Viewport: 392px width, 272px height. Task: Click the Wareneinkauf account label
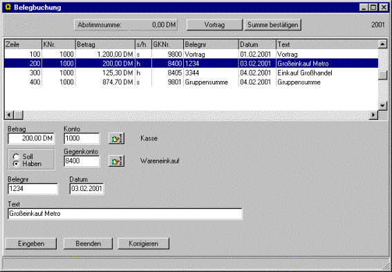160,161
